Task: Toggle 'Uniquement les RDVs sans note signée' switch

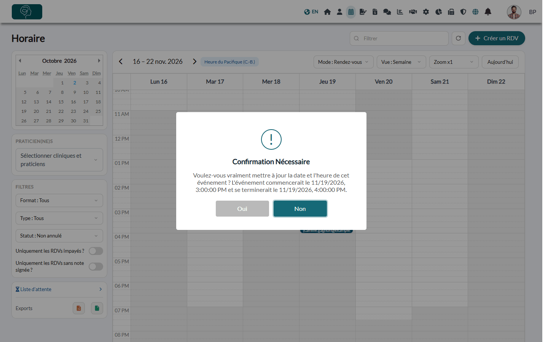Action: click(x=96, y=267)
